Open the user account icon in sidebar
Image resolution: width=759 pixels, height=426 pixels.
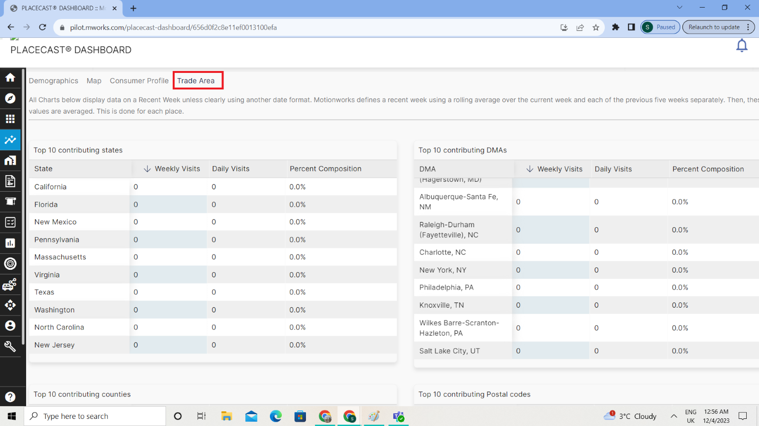pos(10,326)
